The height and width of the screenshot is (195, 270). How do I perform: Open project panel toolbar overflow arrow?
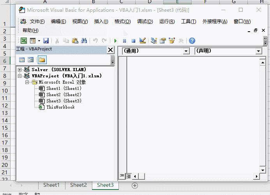[113, 60]
